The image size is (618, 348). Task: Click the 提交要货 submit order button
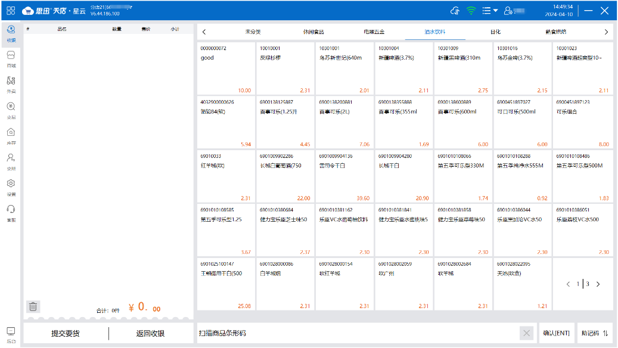[x=66, y=334]
